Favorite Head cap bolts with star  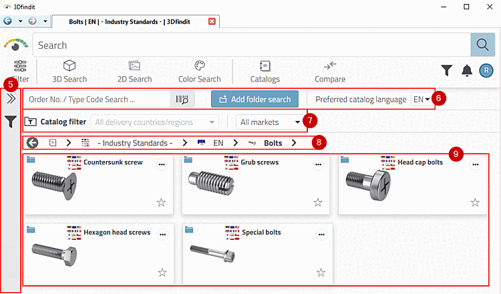click(x=475, y=202)
